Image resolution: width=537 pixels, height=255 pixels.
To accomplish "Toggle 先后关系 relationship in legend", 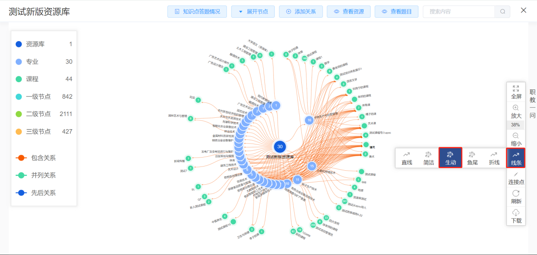I will pyautogui.click(x=22, y=193).
